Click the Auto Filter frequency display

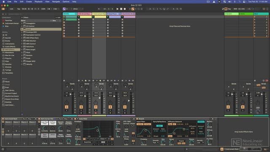pyautogui.click(x=98, y=129)
